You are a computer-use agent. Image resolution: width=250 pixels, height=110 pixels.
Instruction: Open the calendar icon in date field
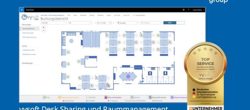coord(110,23)
